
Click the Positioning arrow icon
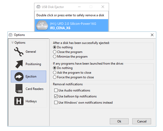pyautogui.click(x=19, y=64)
